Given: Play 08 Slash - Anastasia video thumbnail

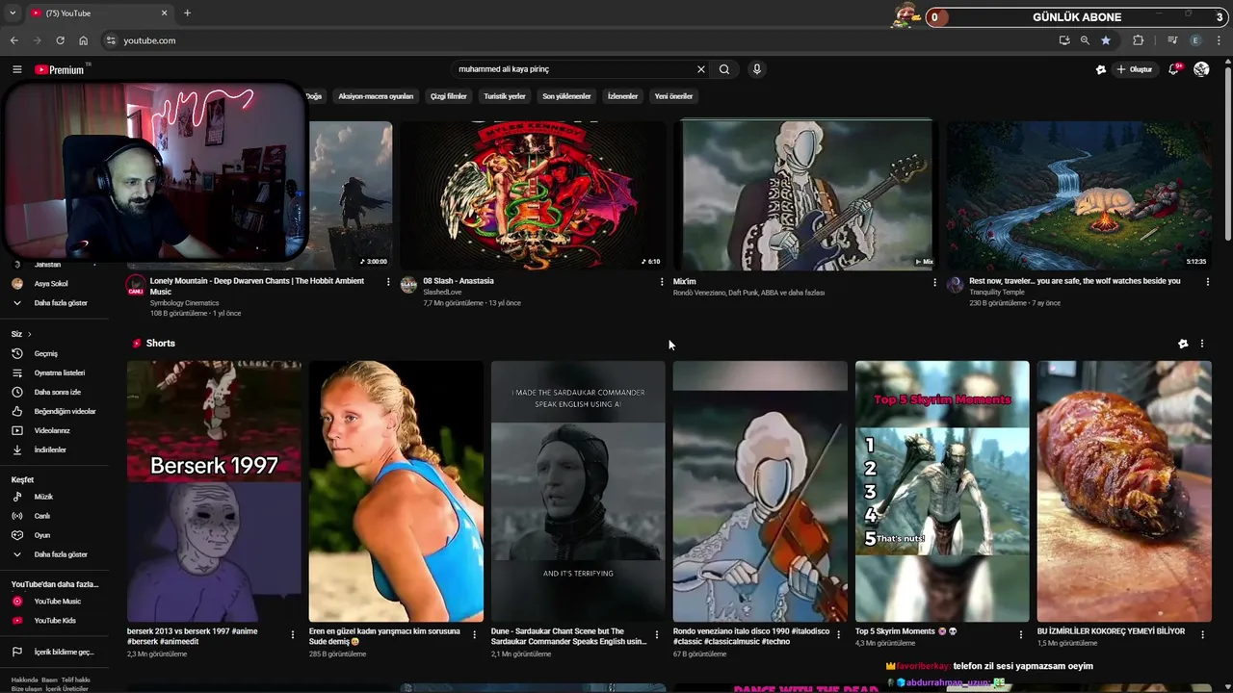Looking at the screenshot, I should point(533,194).
